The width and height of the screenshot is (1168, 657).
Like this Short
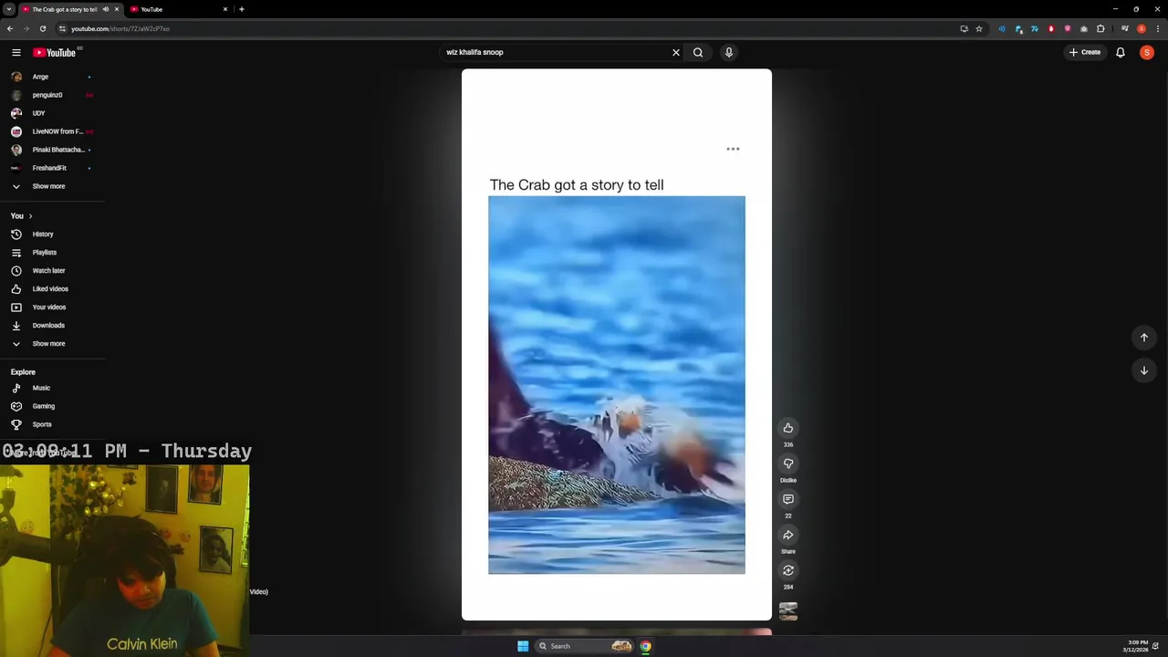coord(788,428)
